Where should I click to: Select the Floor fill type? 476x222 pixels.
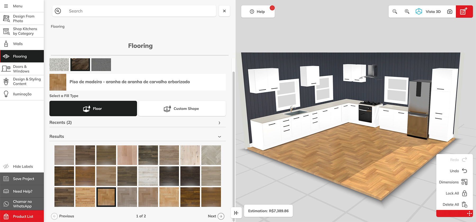93,109
